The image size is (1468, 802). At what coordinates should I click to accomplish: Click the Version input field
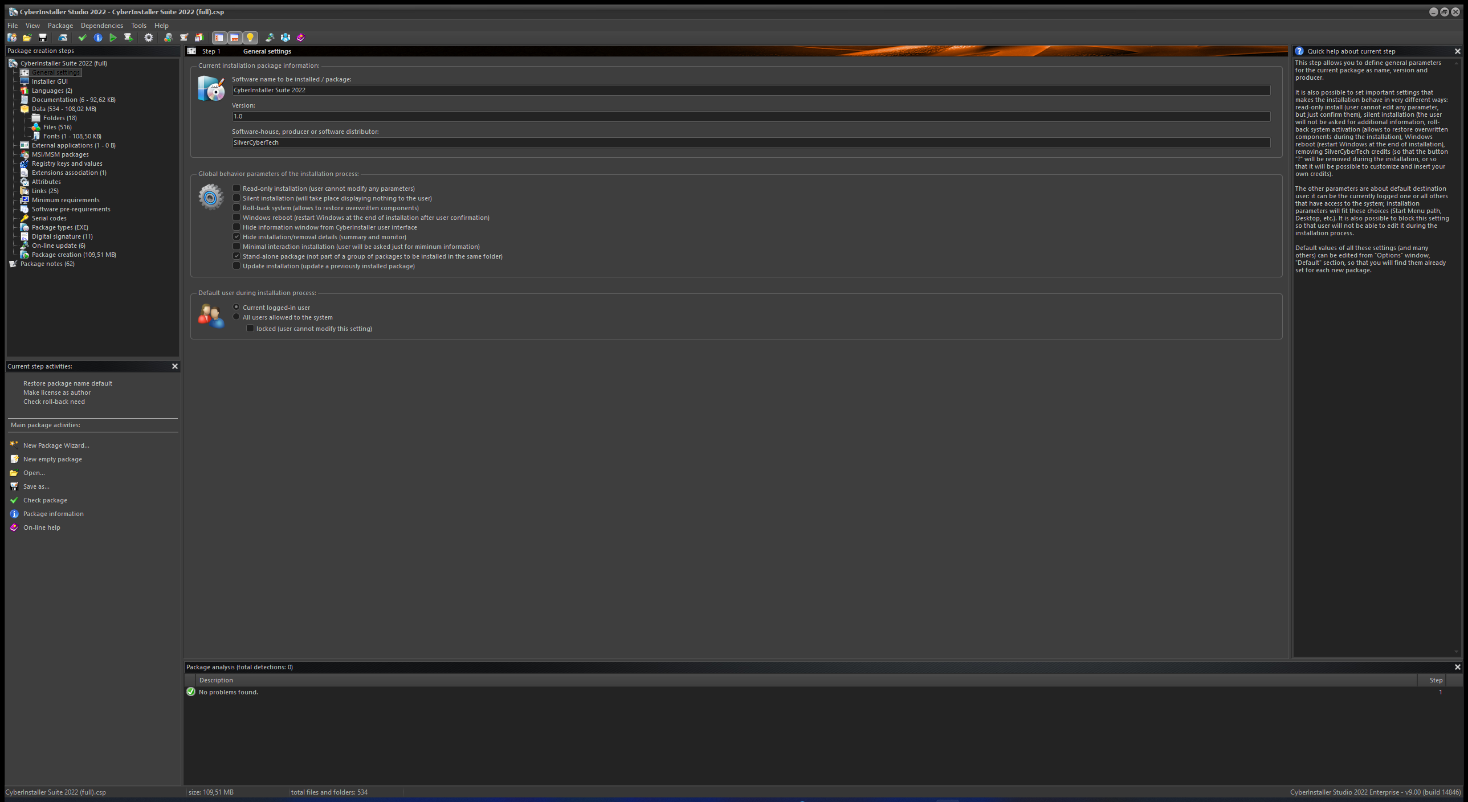[751, 116]
